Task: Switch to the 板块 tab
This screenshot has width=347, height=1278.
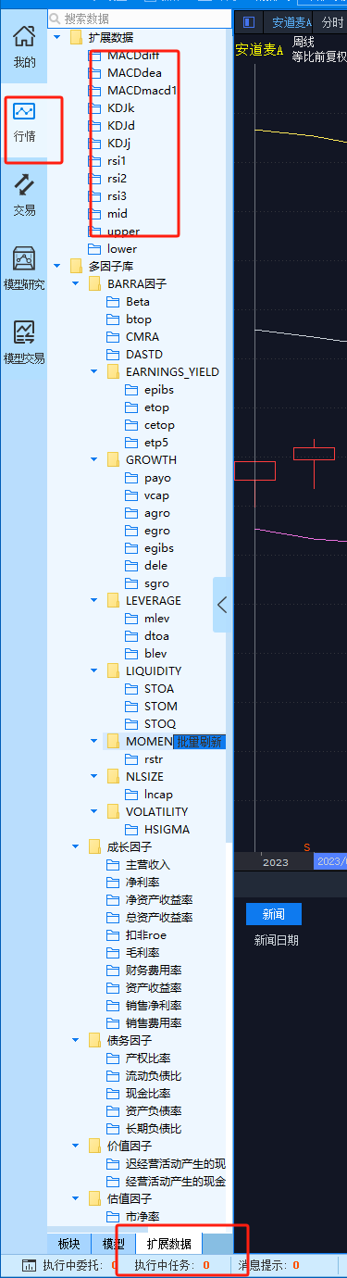Action: point(68,1244)
